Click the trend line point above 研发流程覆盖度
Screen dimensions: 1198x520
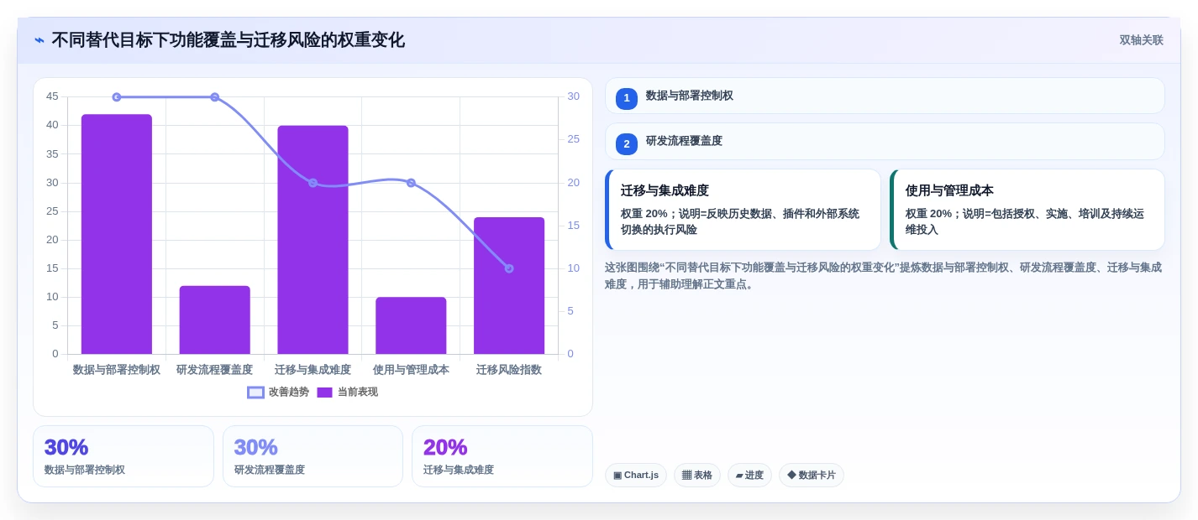coord(214,97)
